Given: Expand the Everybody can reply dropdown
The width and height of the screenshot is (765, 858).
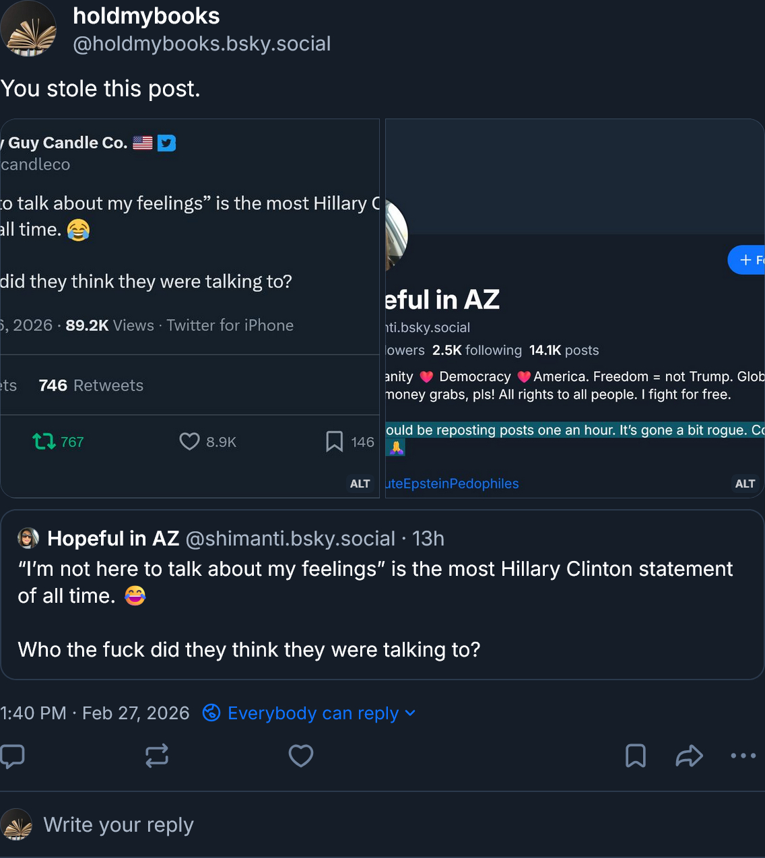Looking at the screenshot, I should pyautogui.click(x=410, y=713).
